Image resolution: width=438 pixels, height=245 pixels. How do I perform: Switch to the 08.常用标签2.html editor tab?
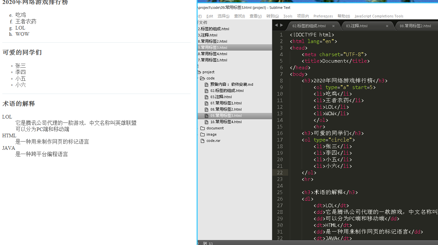[415, 26]
